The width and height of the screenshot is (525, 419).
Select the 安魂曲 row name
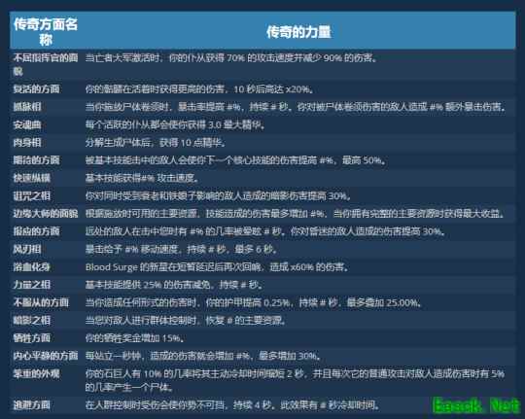(27, 125)
